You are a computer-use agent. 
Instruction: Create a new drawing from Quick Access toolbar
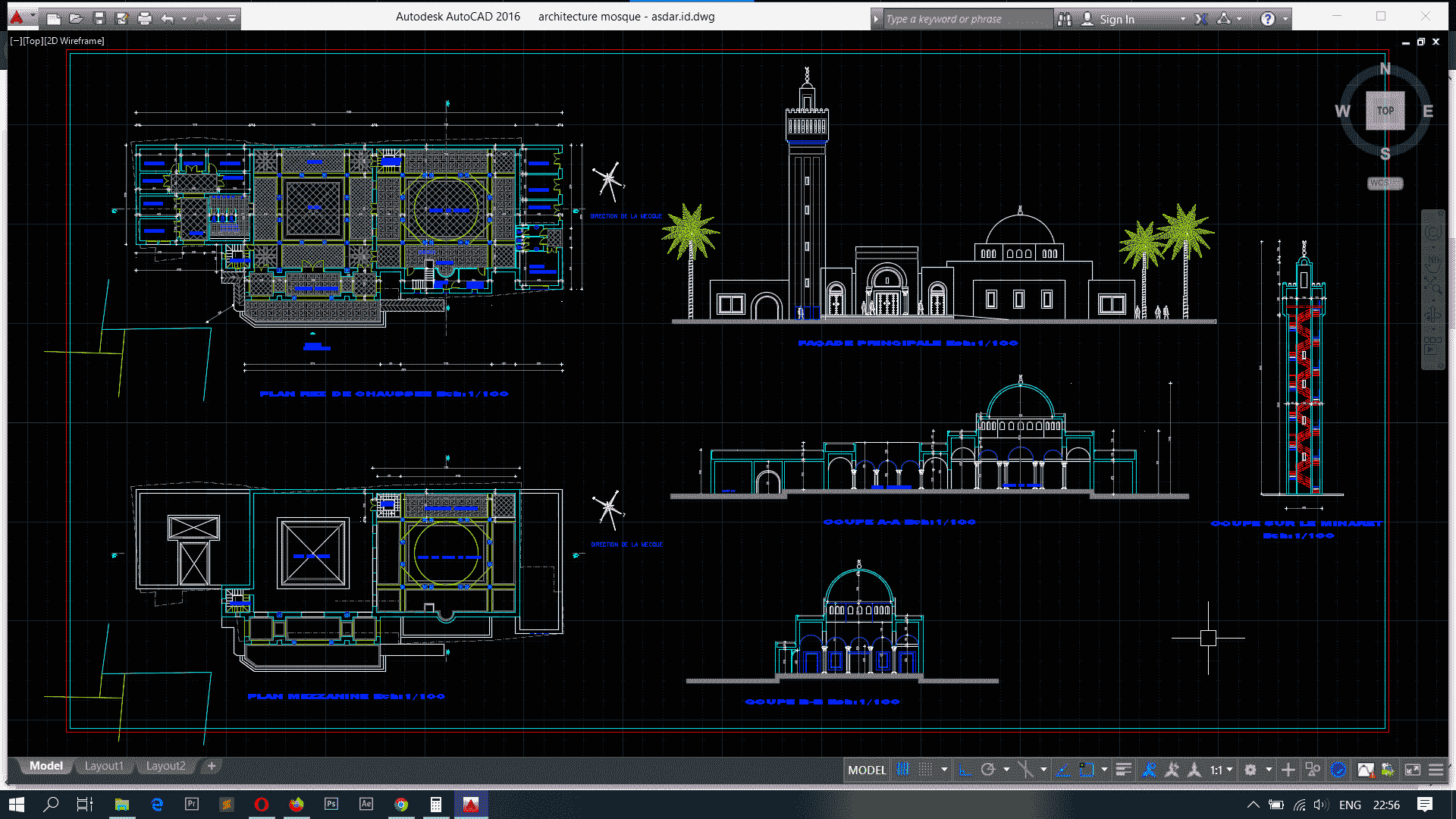[53, 18]
